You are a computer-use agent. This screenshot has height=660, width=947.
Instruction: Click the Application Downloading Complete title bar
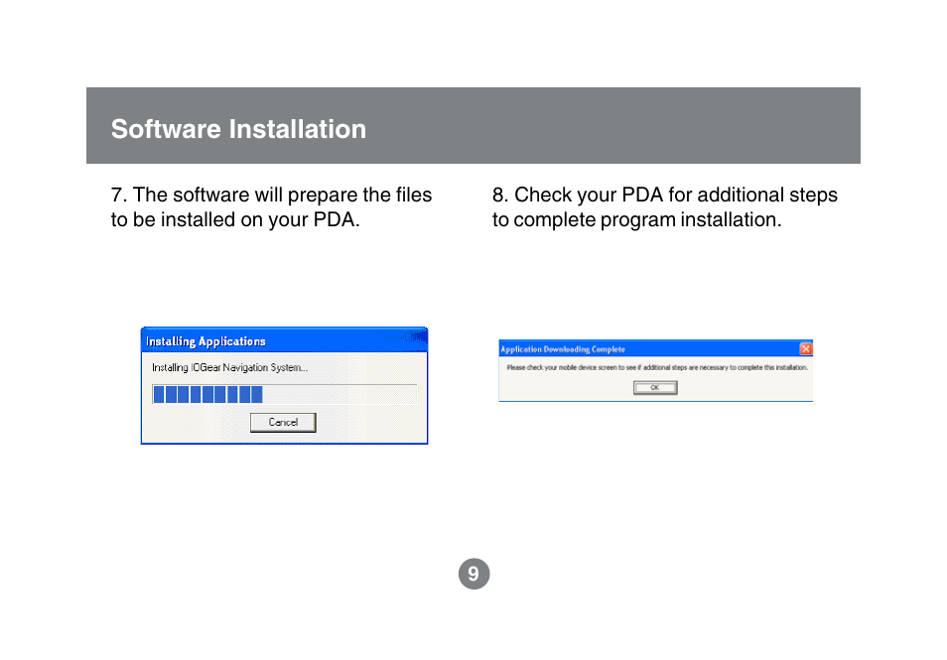tap(655, 349)
